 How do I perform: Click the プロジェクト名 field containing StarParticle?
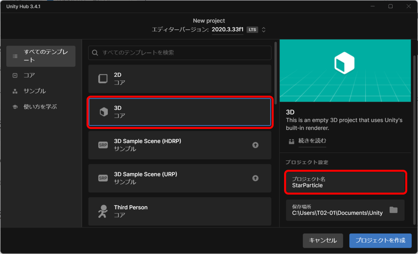[345, 182]
